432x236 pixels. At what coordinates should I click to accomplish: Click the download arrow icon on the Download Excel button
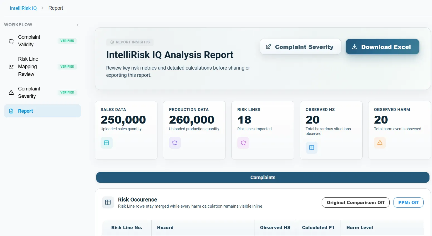355,47
